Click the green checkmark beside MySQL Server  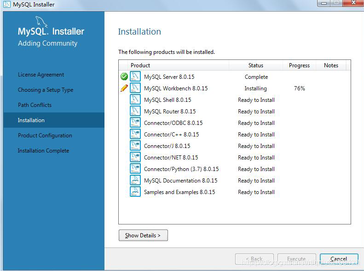[x=124, y=77]
